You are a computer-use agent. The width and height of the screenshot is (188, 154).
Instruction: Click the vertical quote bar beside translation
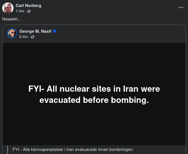[x=8, y=150]
